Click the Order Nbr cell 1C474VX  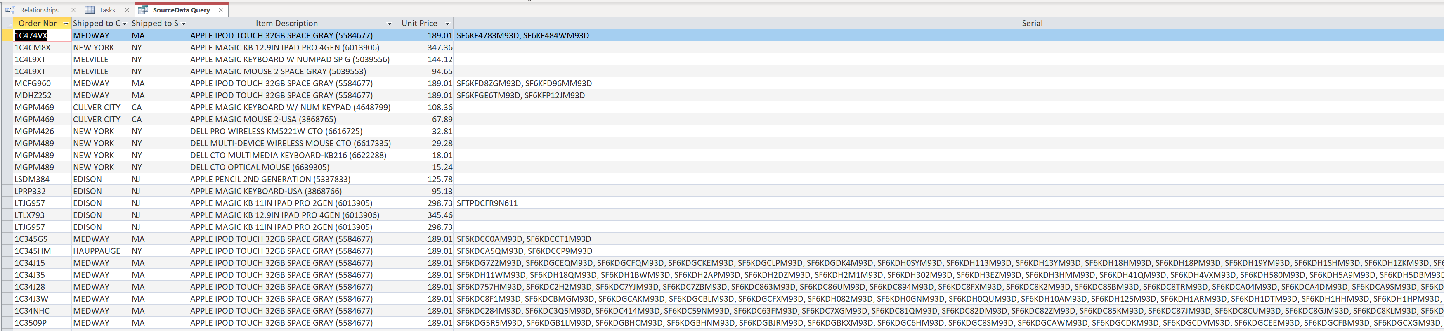coord(43,35)
